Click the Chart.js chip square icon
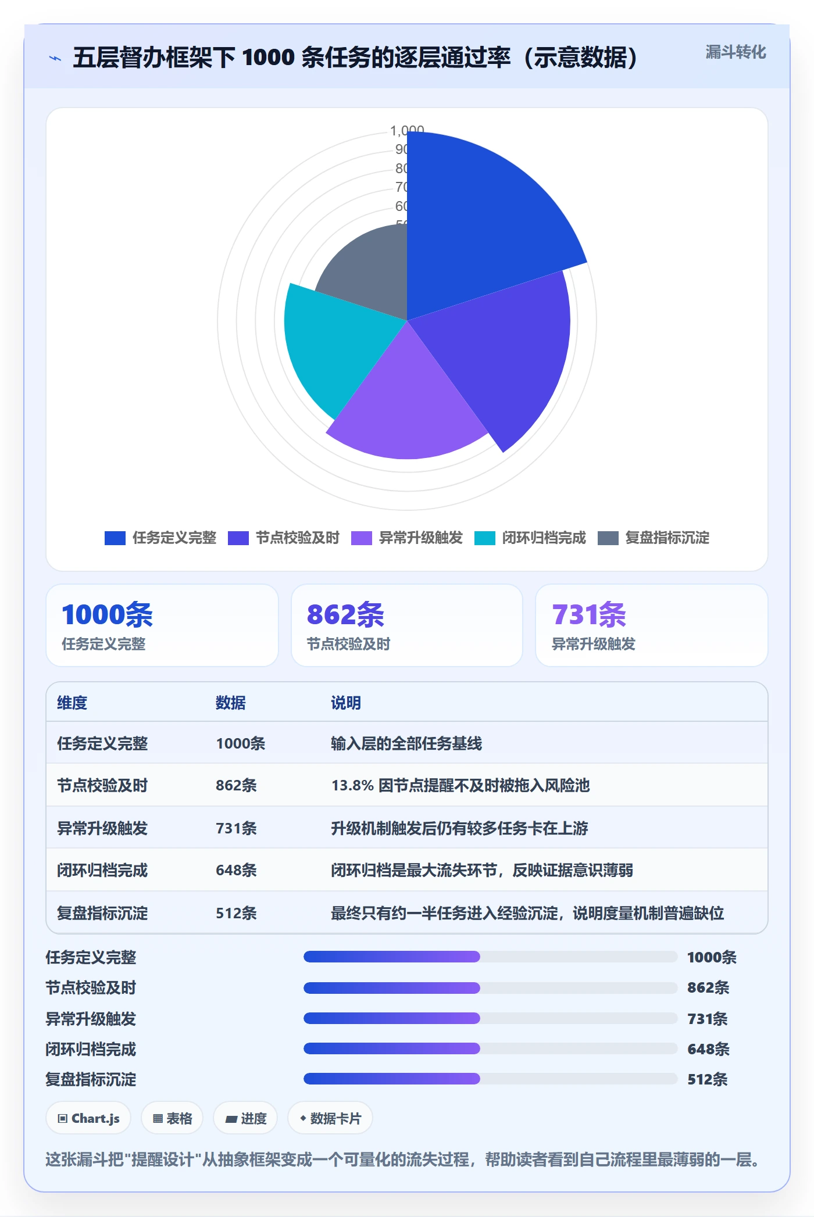This screenshot has width=814, height=1217. tap(63, 1119)
